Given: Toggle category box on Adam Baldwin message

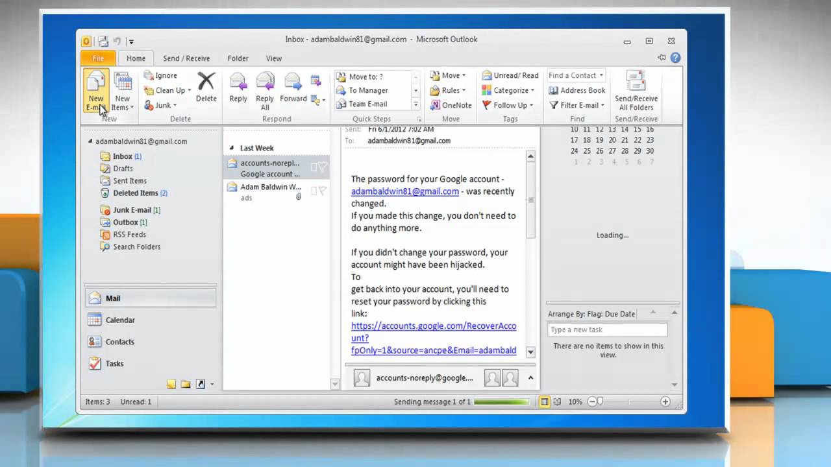Looking at the screenshot, I should pyautogui.click(x=314, y=191).
